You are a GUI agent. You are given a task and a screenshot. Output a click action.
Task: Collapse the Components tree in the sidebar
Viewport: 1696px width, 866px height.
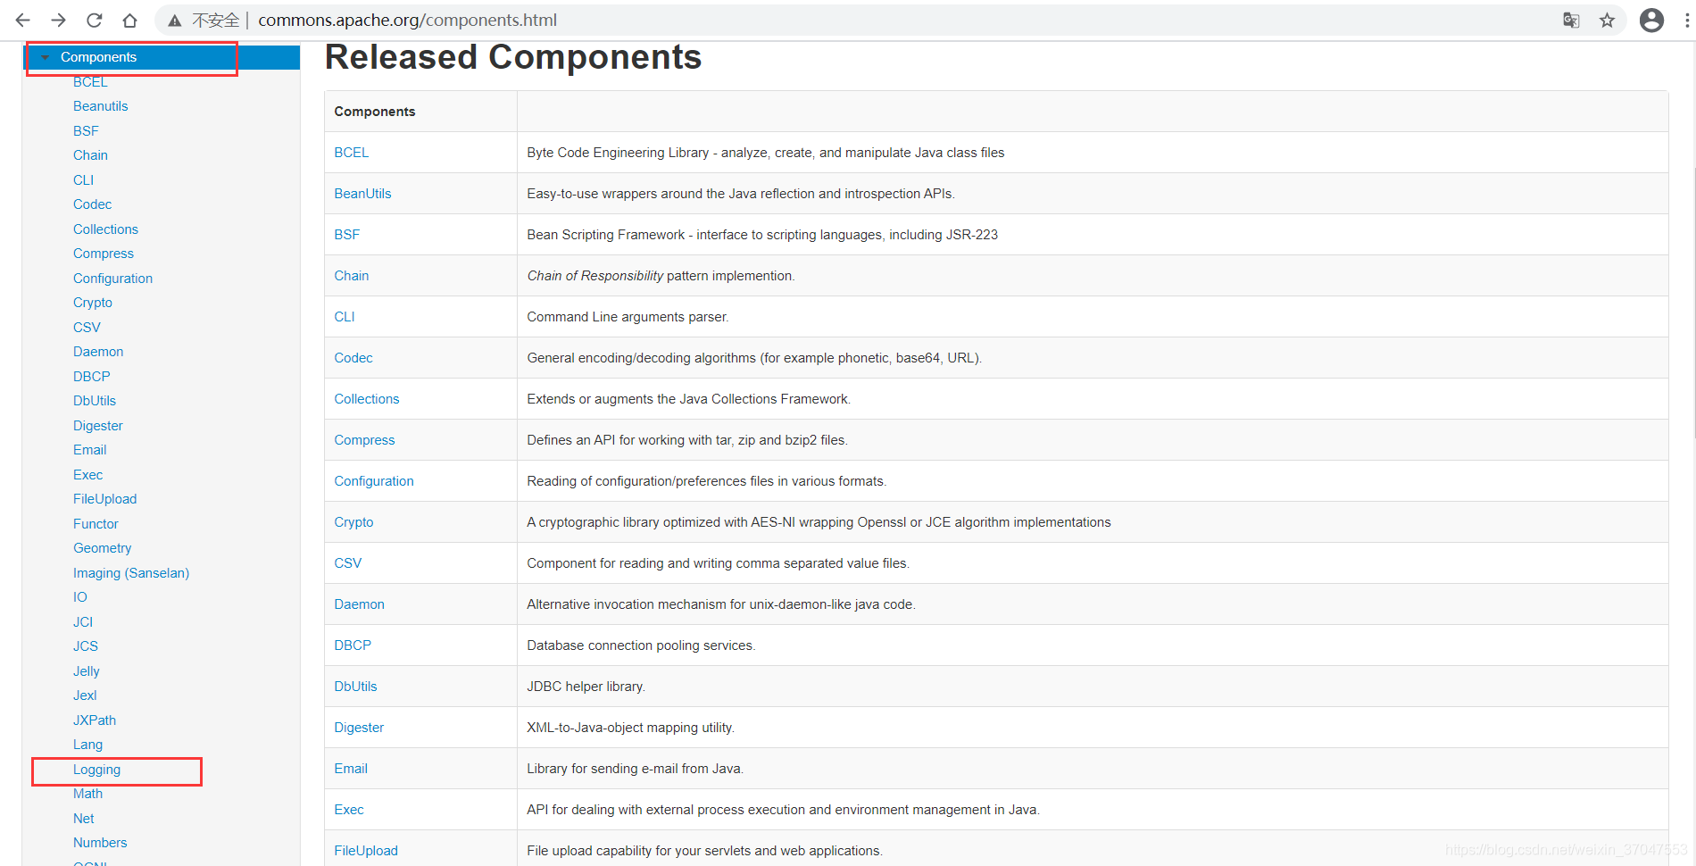point(43,56)
